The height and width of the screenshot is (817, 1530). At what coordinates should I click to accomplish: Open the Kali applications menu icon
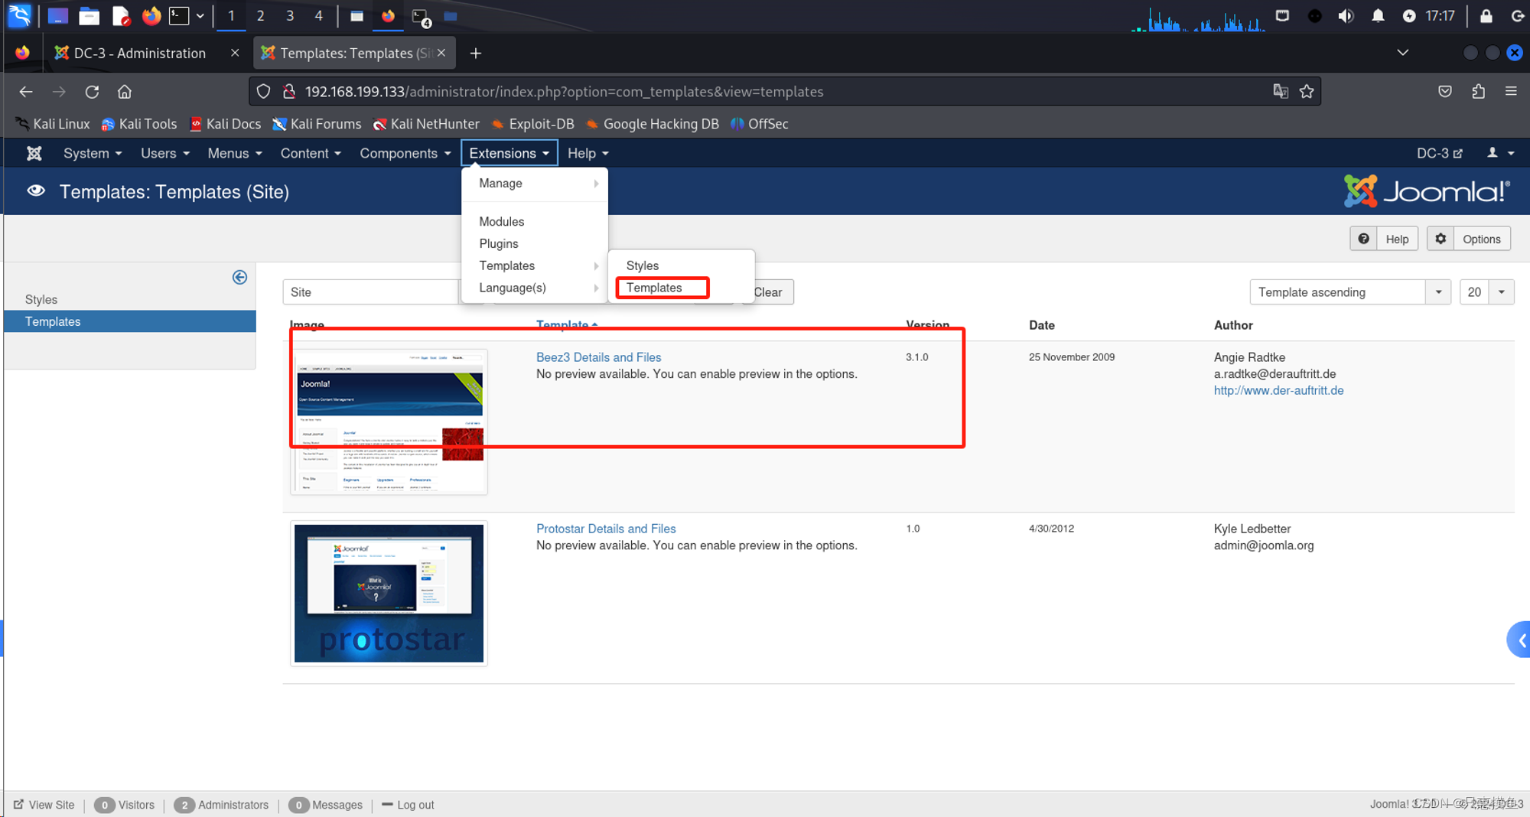(x=19, y=15)
